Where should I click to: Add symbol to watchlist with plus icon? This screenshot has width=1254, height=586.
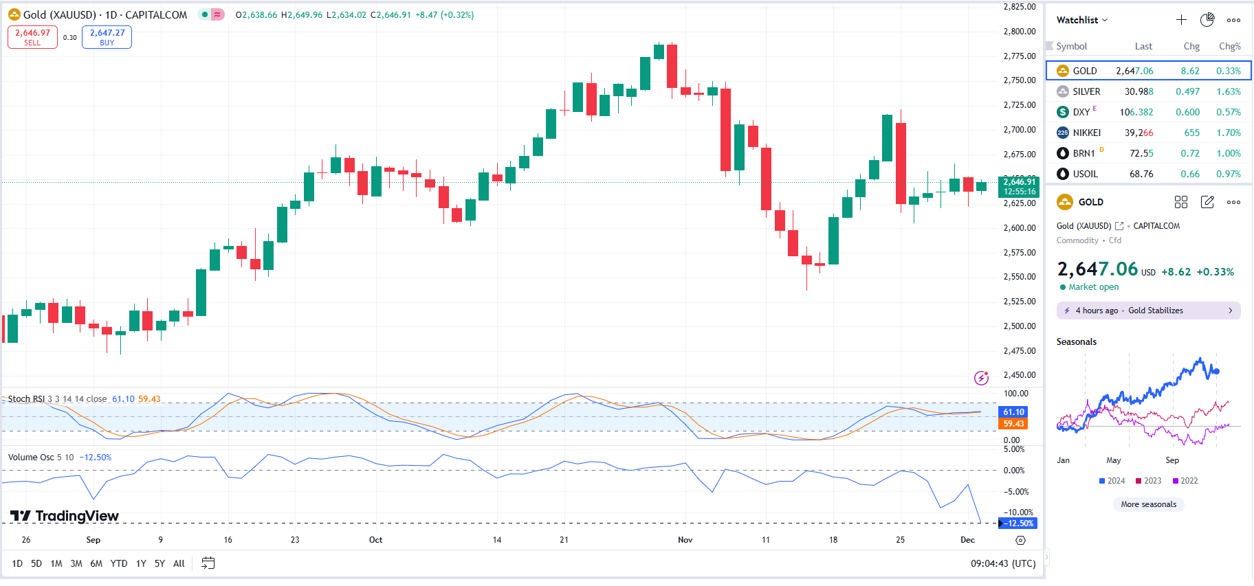(1181, 20)
